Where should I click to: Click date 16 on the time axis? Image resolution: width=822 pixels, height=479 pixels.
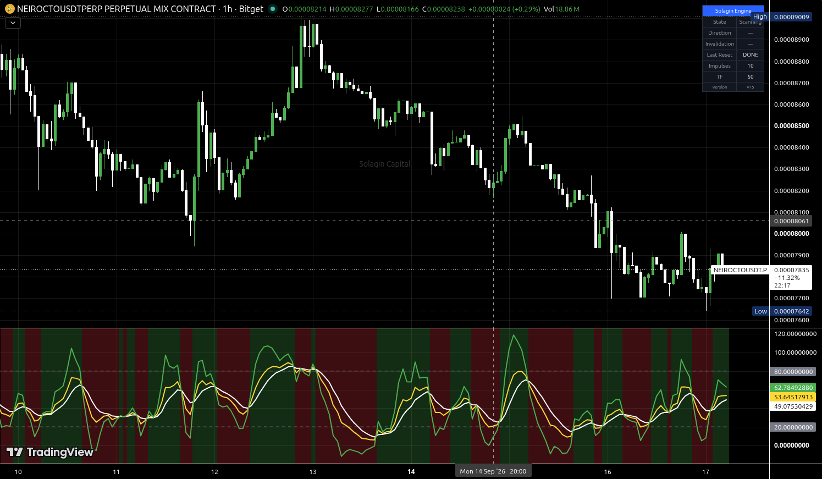(x=608, y=472)
